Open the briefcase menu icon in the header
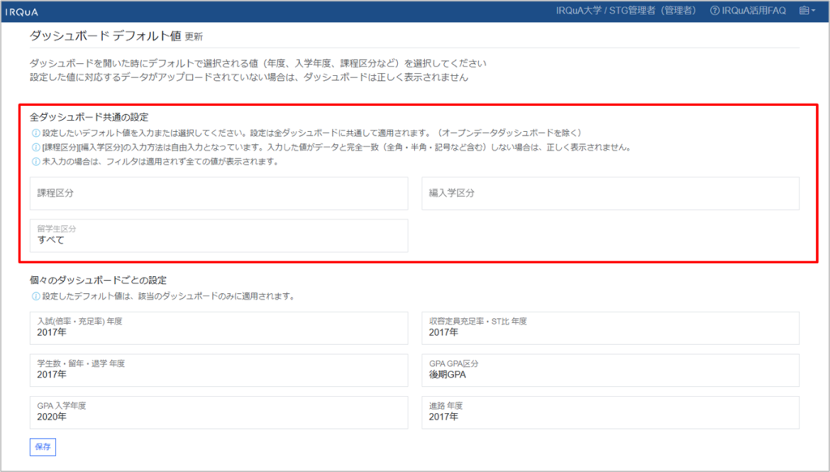Screen dimensions: 830x472 click(x=804, y=11)
